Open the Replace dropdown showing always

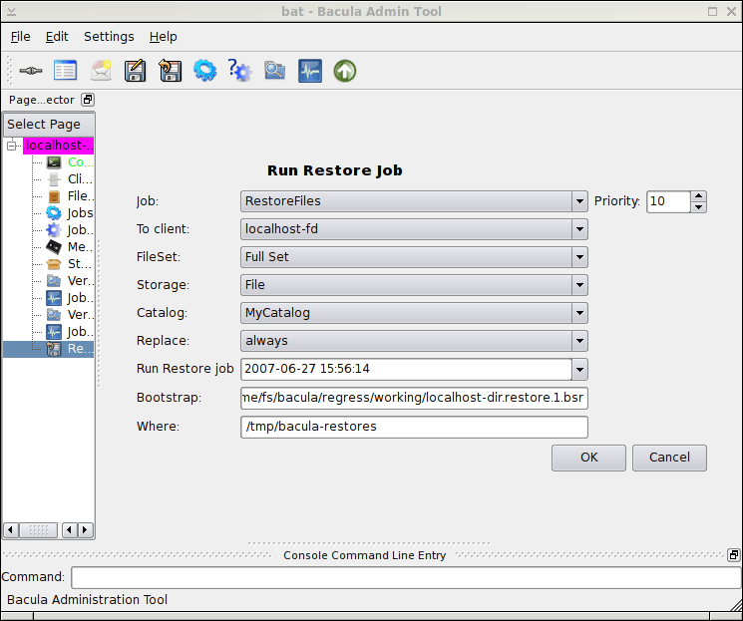(414, 341)
